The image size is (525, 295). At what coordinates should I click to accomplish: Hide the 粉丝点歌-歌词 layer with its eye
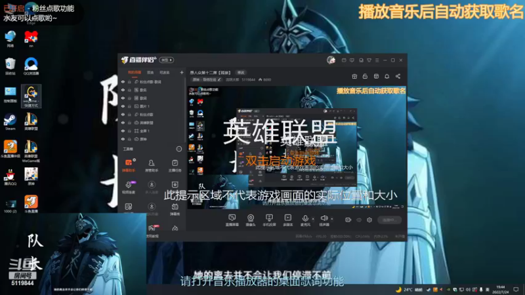123,81
